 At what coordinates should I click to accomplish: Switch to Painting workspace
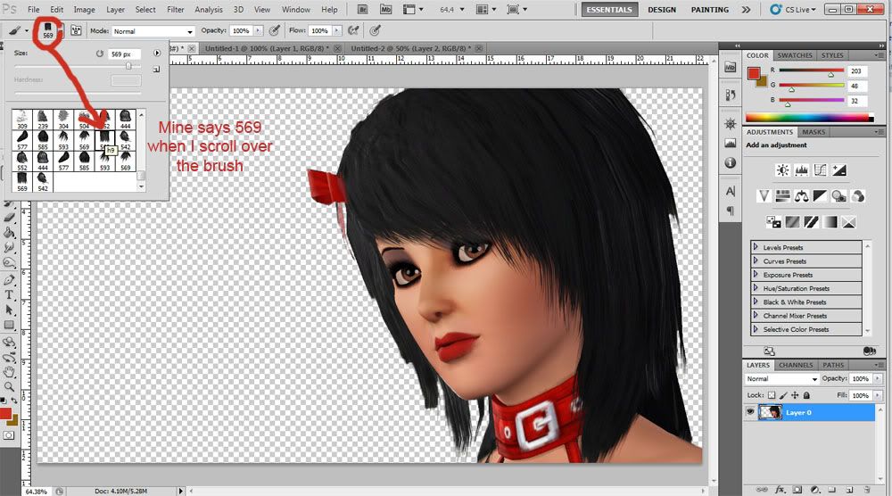pyautogui.click(x=709, y=10)
